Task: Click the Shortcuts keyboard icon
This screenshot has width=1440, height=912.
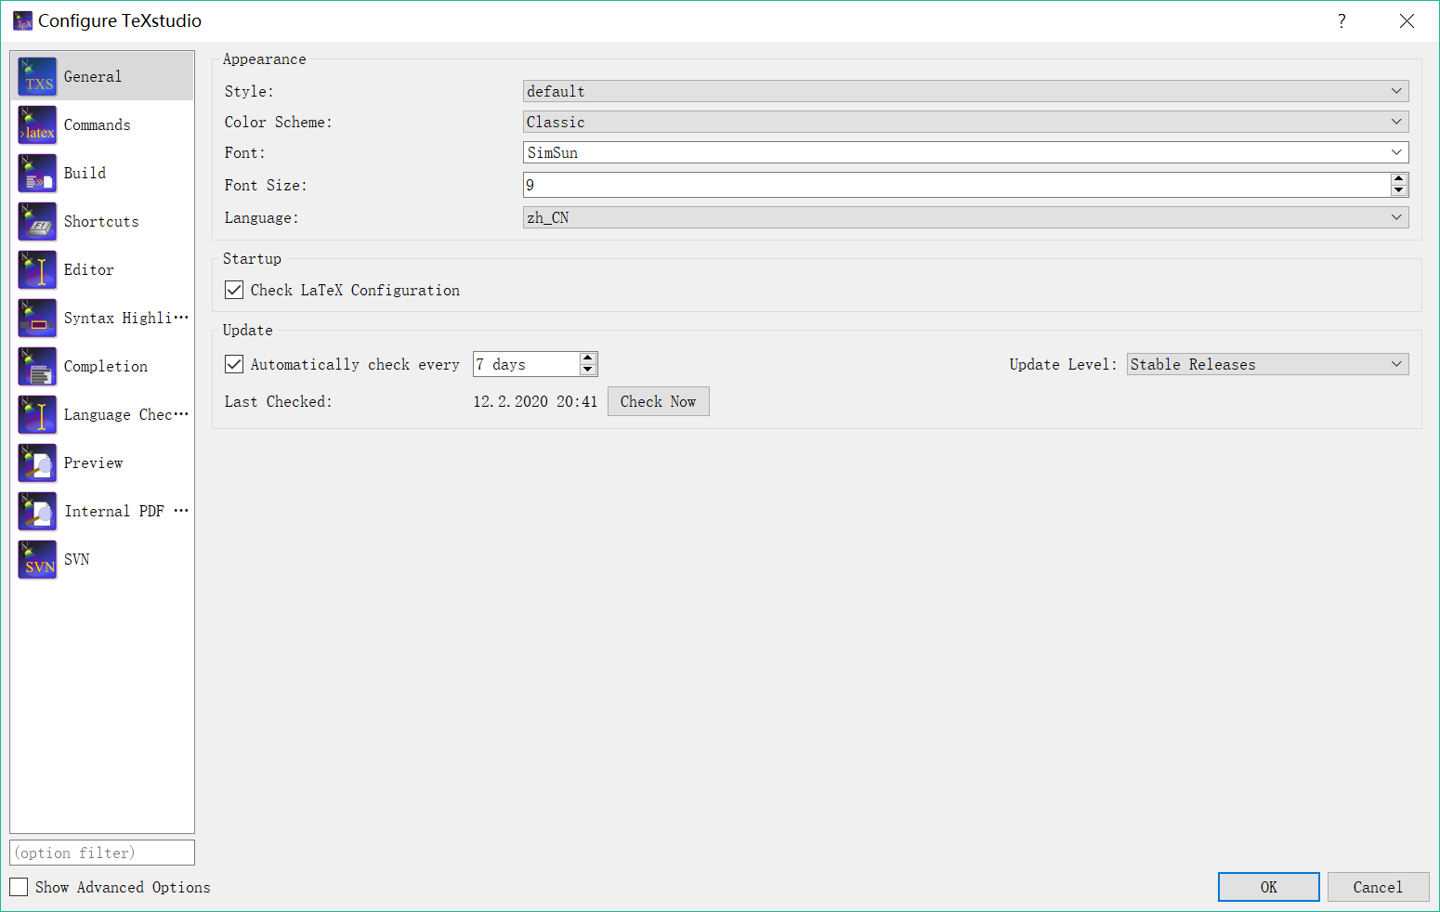Action: [x=37, y=221]
